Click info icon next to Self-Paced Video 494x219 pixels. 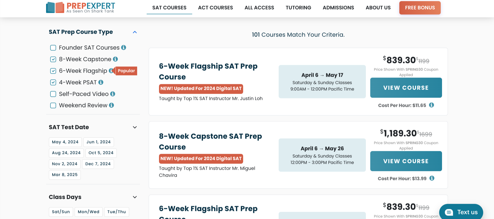pyautogui.click(x=113, y=94)
